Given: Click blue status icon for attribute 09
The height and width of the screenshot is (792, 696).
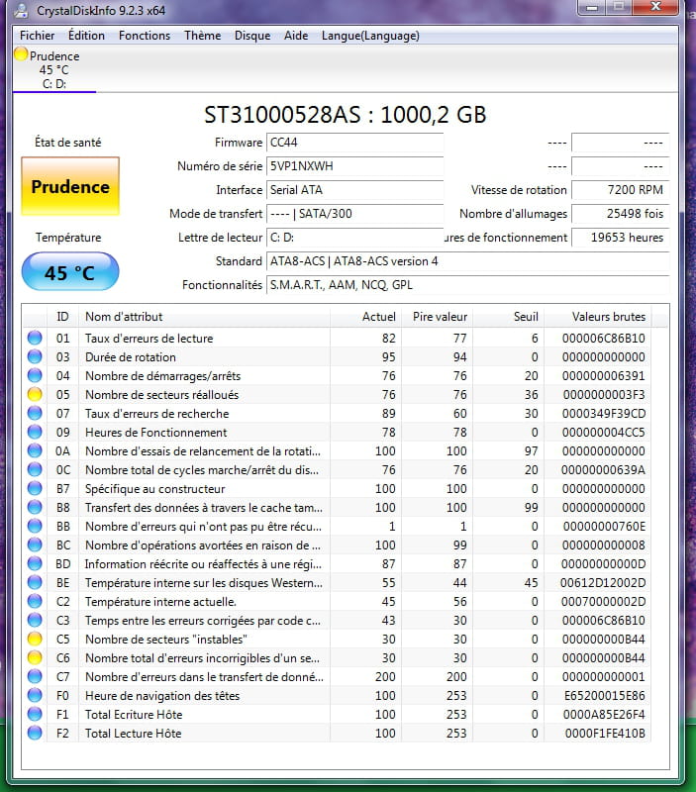Looking at the screenshot, I should point(35,432).
